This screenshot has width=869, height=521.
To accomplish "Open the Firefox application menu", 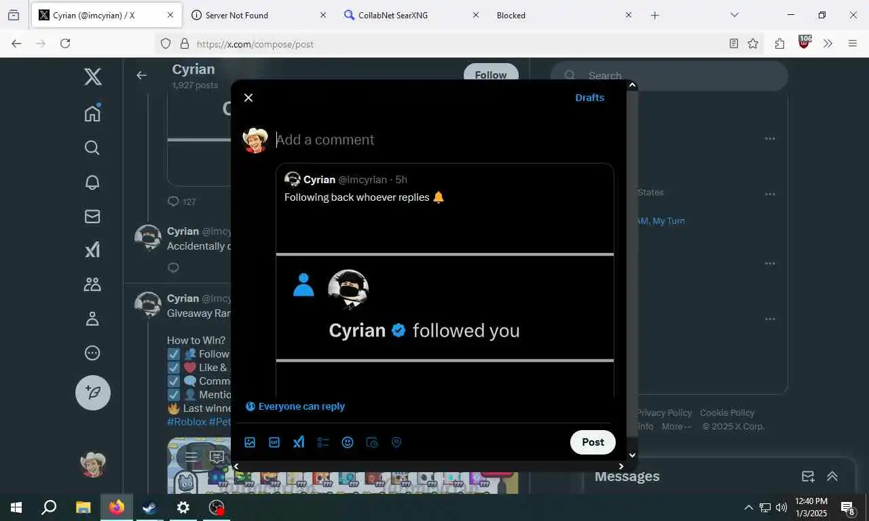I will click(853, 43).
